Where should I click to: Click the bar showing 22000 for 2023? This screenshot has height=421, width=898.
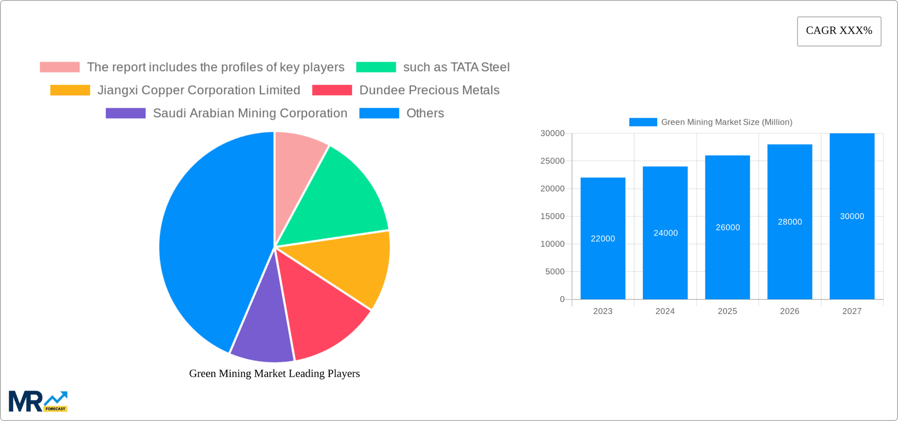pyautogui.click(x=603, y=238)
